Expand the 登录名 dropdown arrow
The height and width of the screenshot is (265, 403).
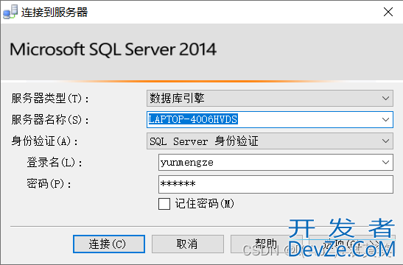pyautogui.click(x=385, y=162)
